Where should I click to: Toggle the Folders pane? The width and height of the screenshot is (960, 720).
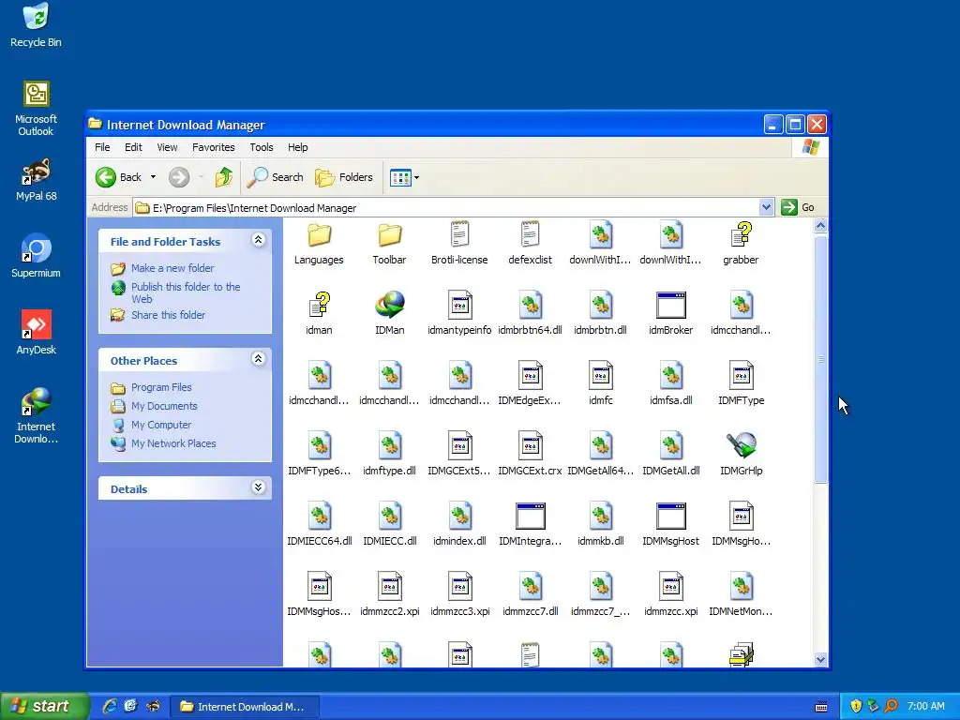344,177
